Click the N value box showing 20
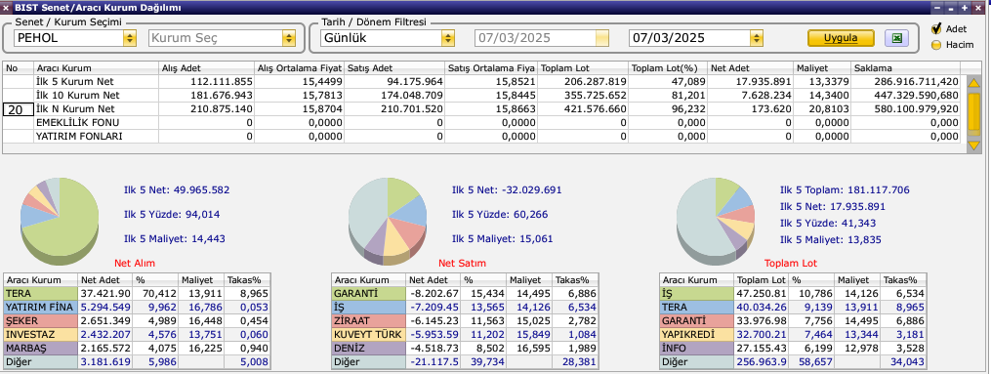Viewport: 991px width, 374px height. (19, 110)
